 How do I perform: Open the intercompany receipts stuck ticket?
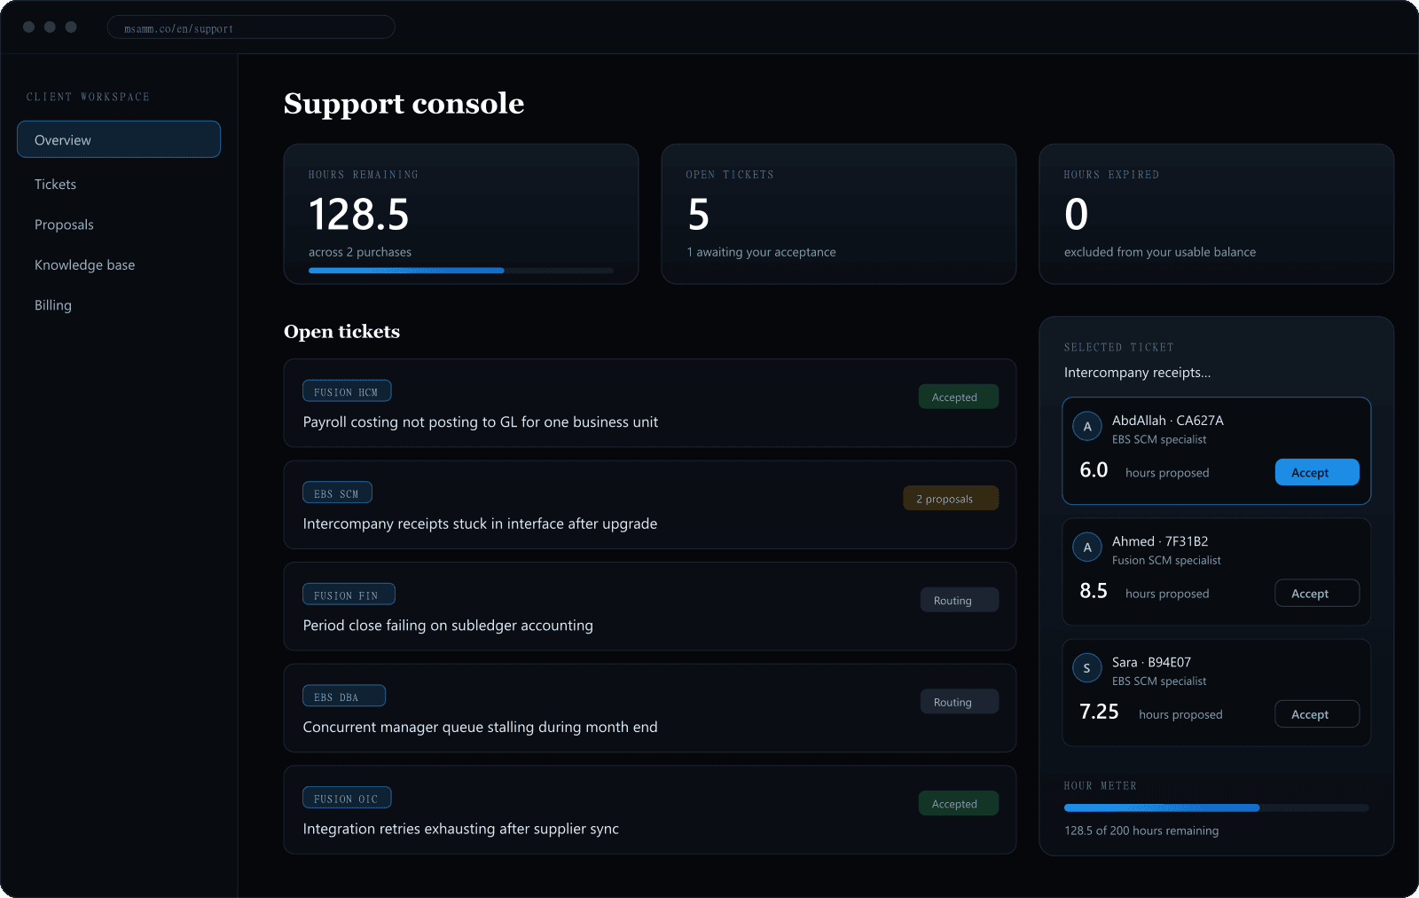650,505
